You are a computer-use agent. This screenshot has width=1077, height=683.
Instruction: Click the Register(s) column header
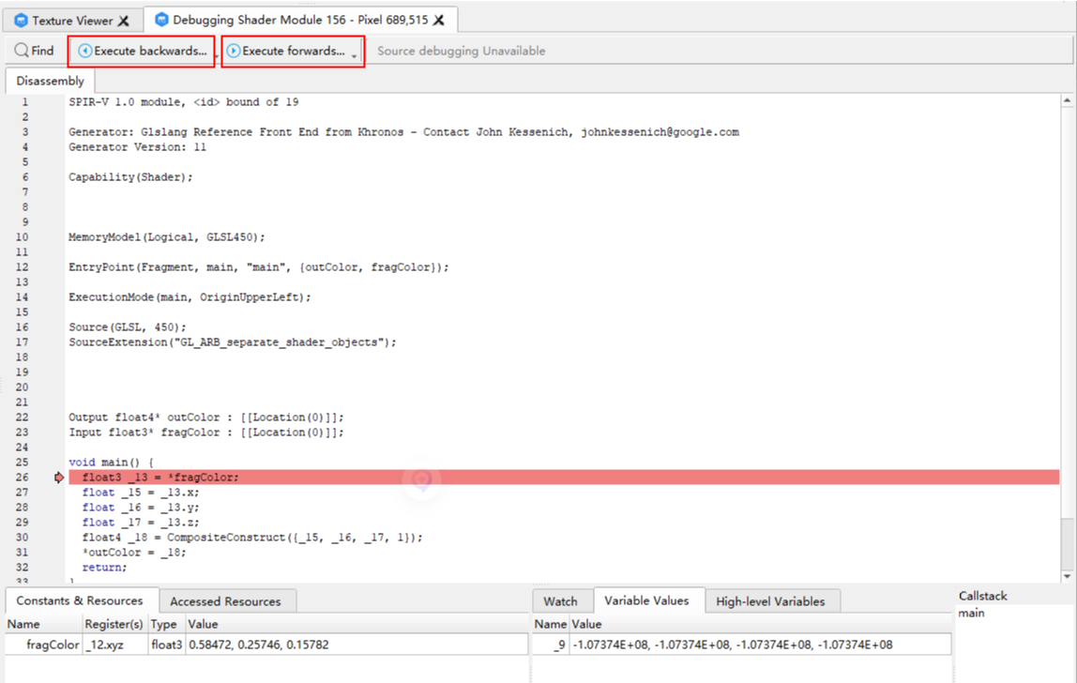point(114,624)
